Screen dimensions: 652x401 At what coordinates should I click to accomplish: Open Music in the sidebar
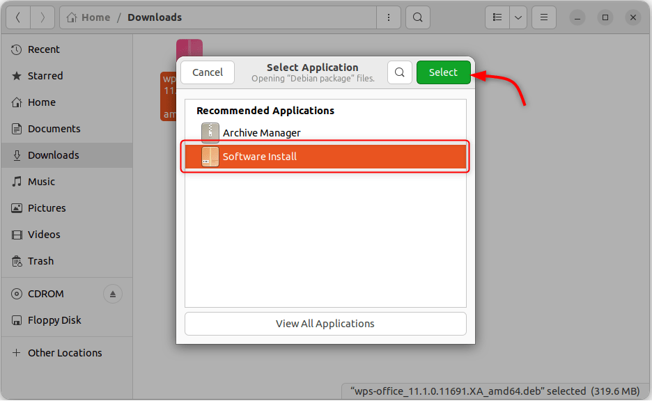(67, 182)
